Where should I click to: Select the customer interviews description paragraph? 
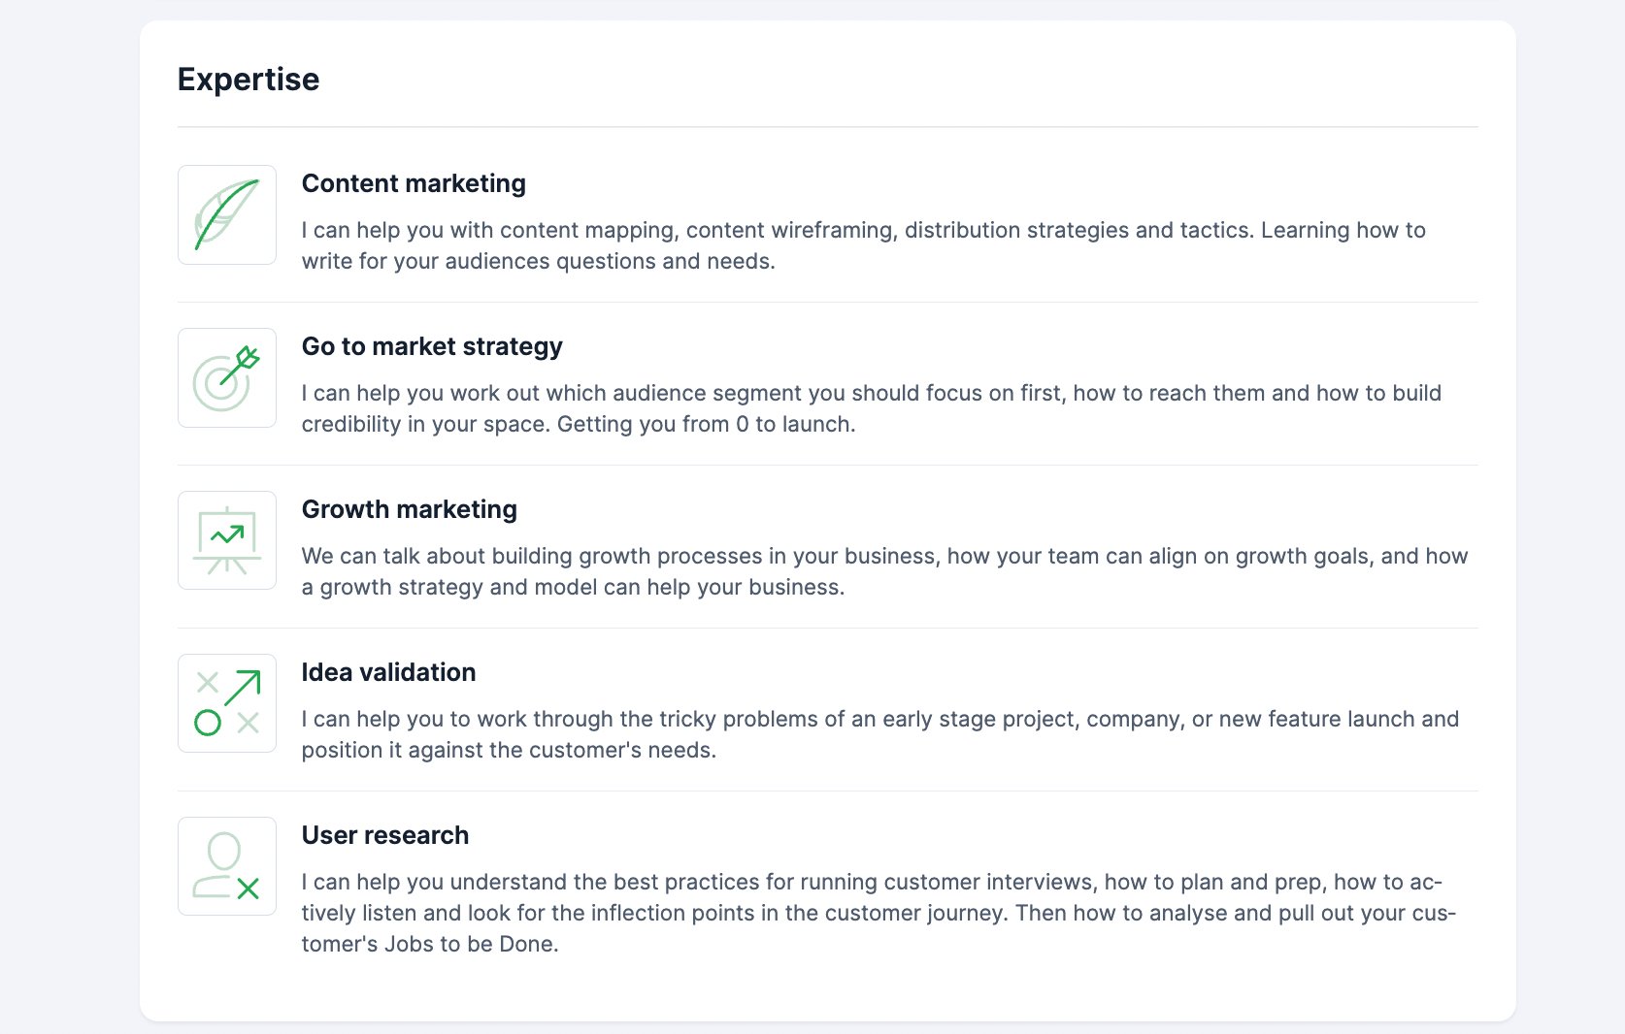(879, 913)
